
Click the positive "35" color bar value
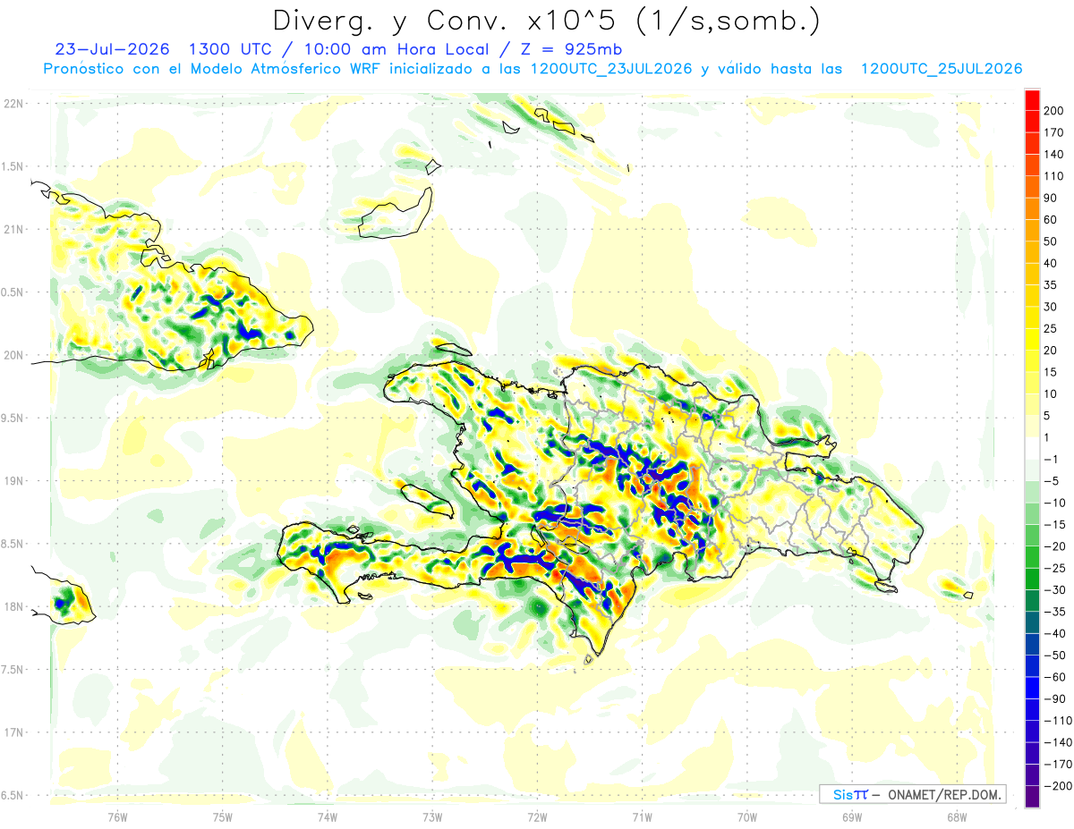[x=1052, y=285]
